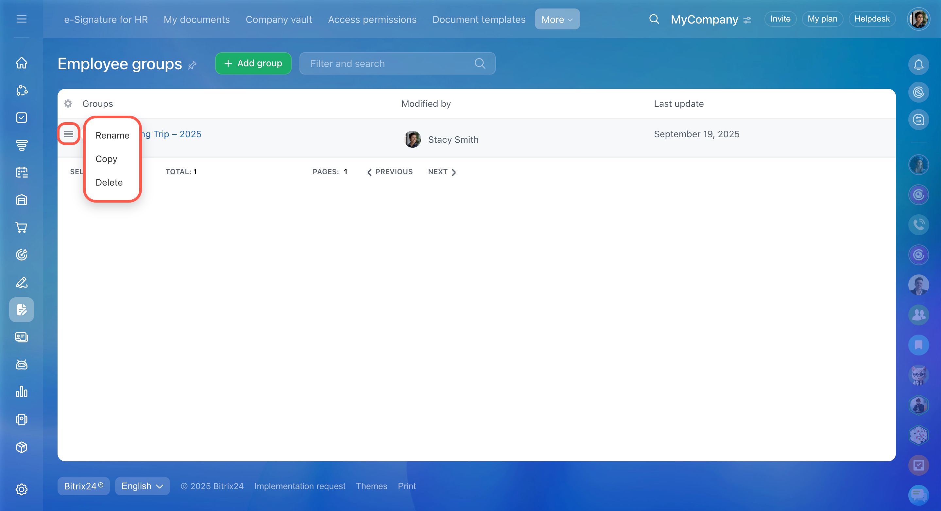Screen dimensions: 941x511
Task: Open the CRM funnel icon in sidebar
Action: tap(22, 145)
